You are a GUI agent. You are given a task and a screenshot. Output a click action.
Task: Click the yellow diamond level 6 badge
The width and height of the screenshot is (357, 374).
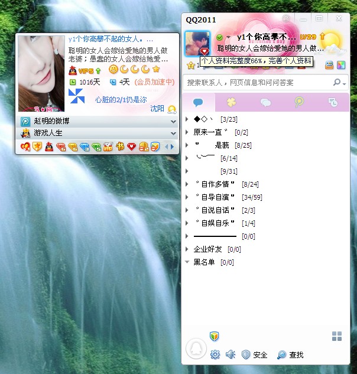[x=73, y=147]
